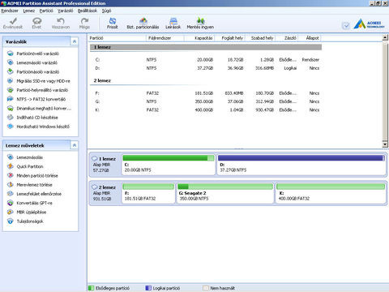Click the Állapot column header
The height and width of the screenshot is (292, 389).
point(310,38)
